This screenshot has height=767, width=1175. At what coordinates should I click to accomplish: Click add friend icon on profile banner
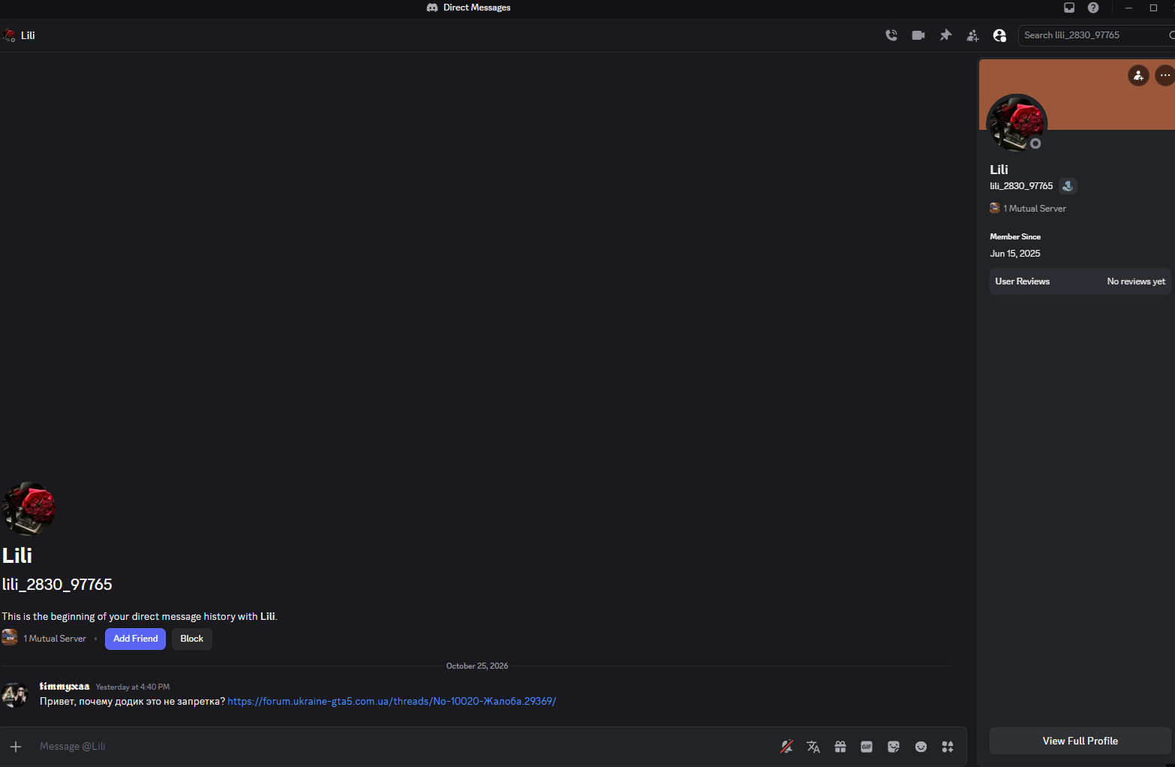pos(1138,75)
